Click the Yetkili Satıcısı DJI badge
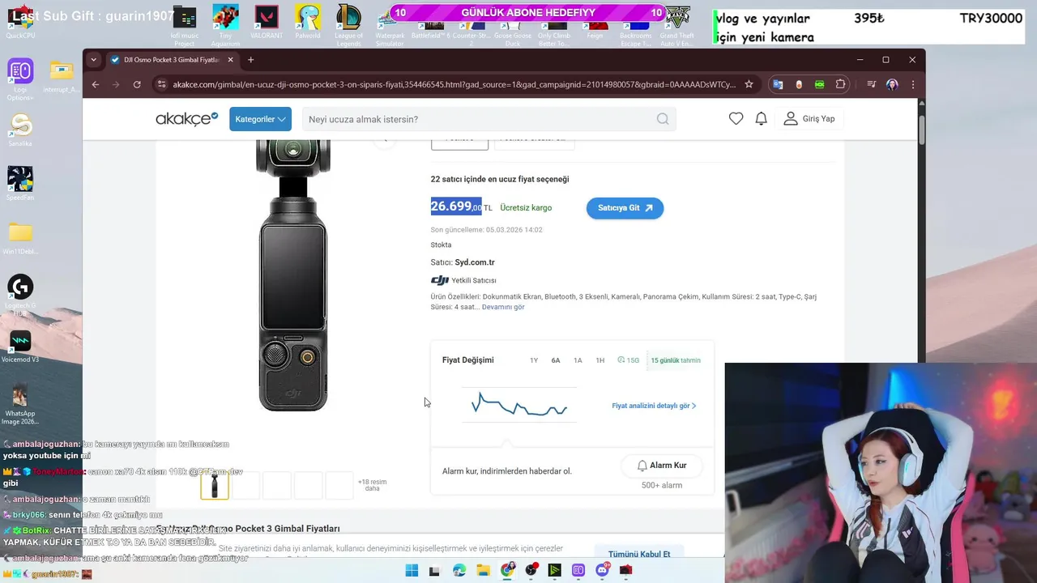Image resolution: width=1037 pixels, height=583 pixels. tap(464, 280)
